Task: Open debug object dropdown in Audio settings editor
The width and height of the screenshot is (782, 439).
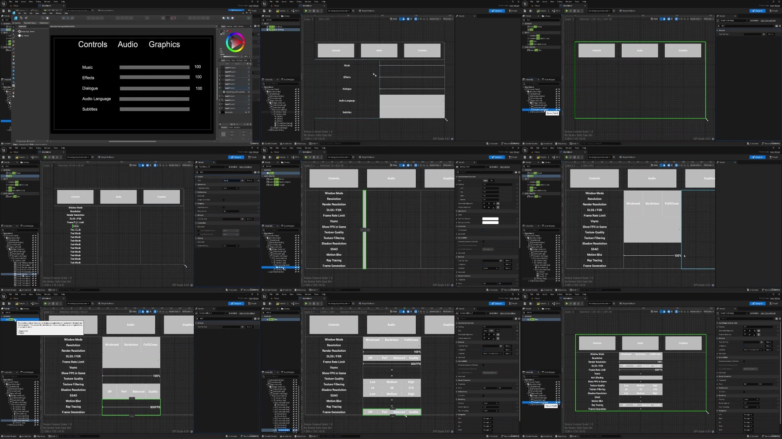Action: tap(339, 11)
